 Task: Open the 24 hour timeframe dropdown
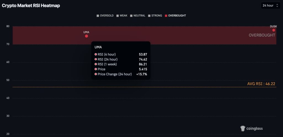[271, 6]
